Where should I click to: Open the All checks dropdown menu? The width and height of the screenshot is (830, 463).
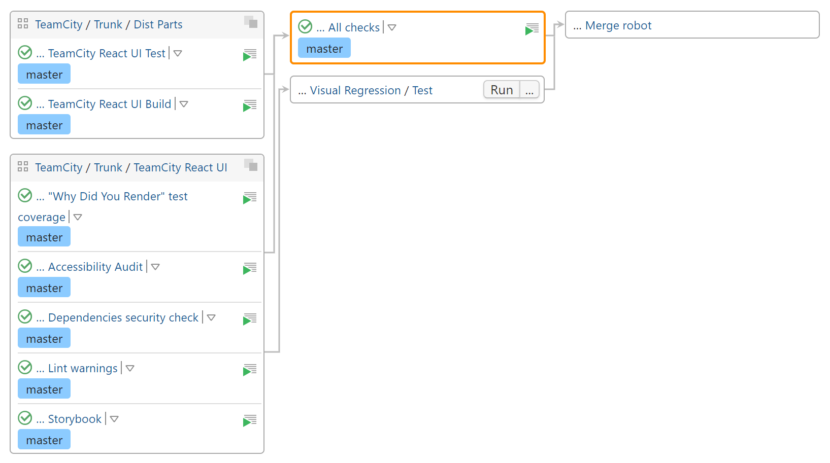click(391, 28)
